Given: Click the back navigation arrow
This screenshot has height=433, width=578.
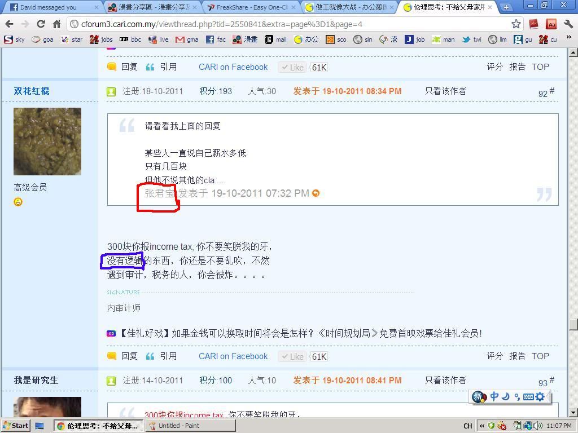Looking at the screenshot, I should [x=10, y=24].
